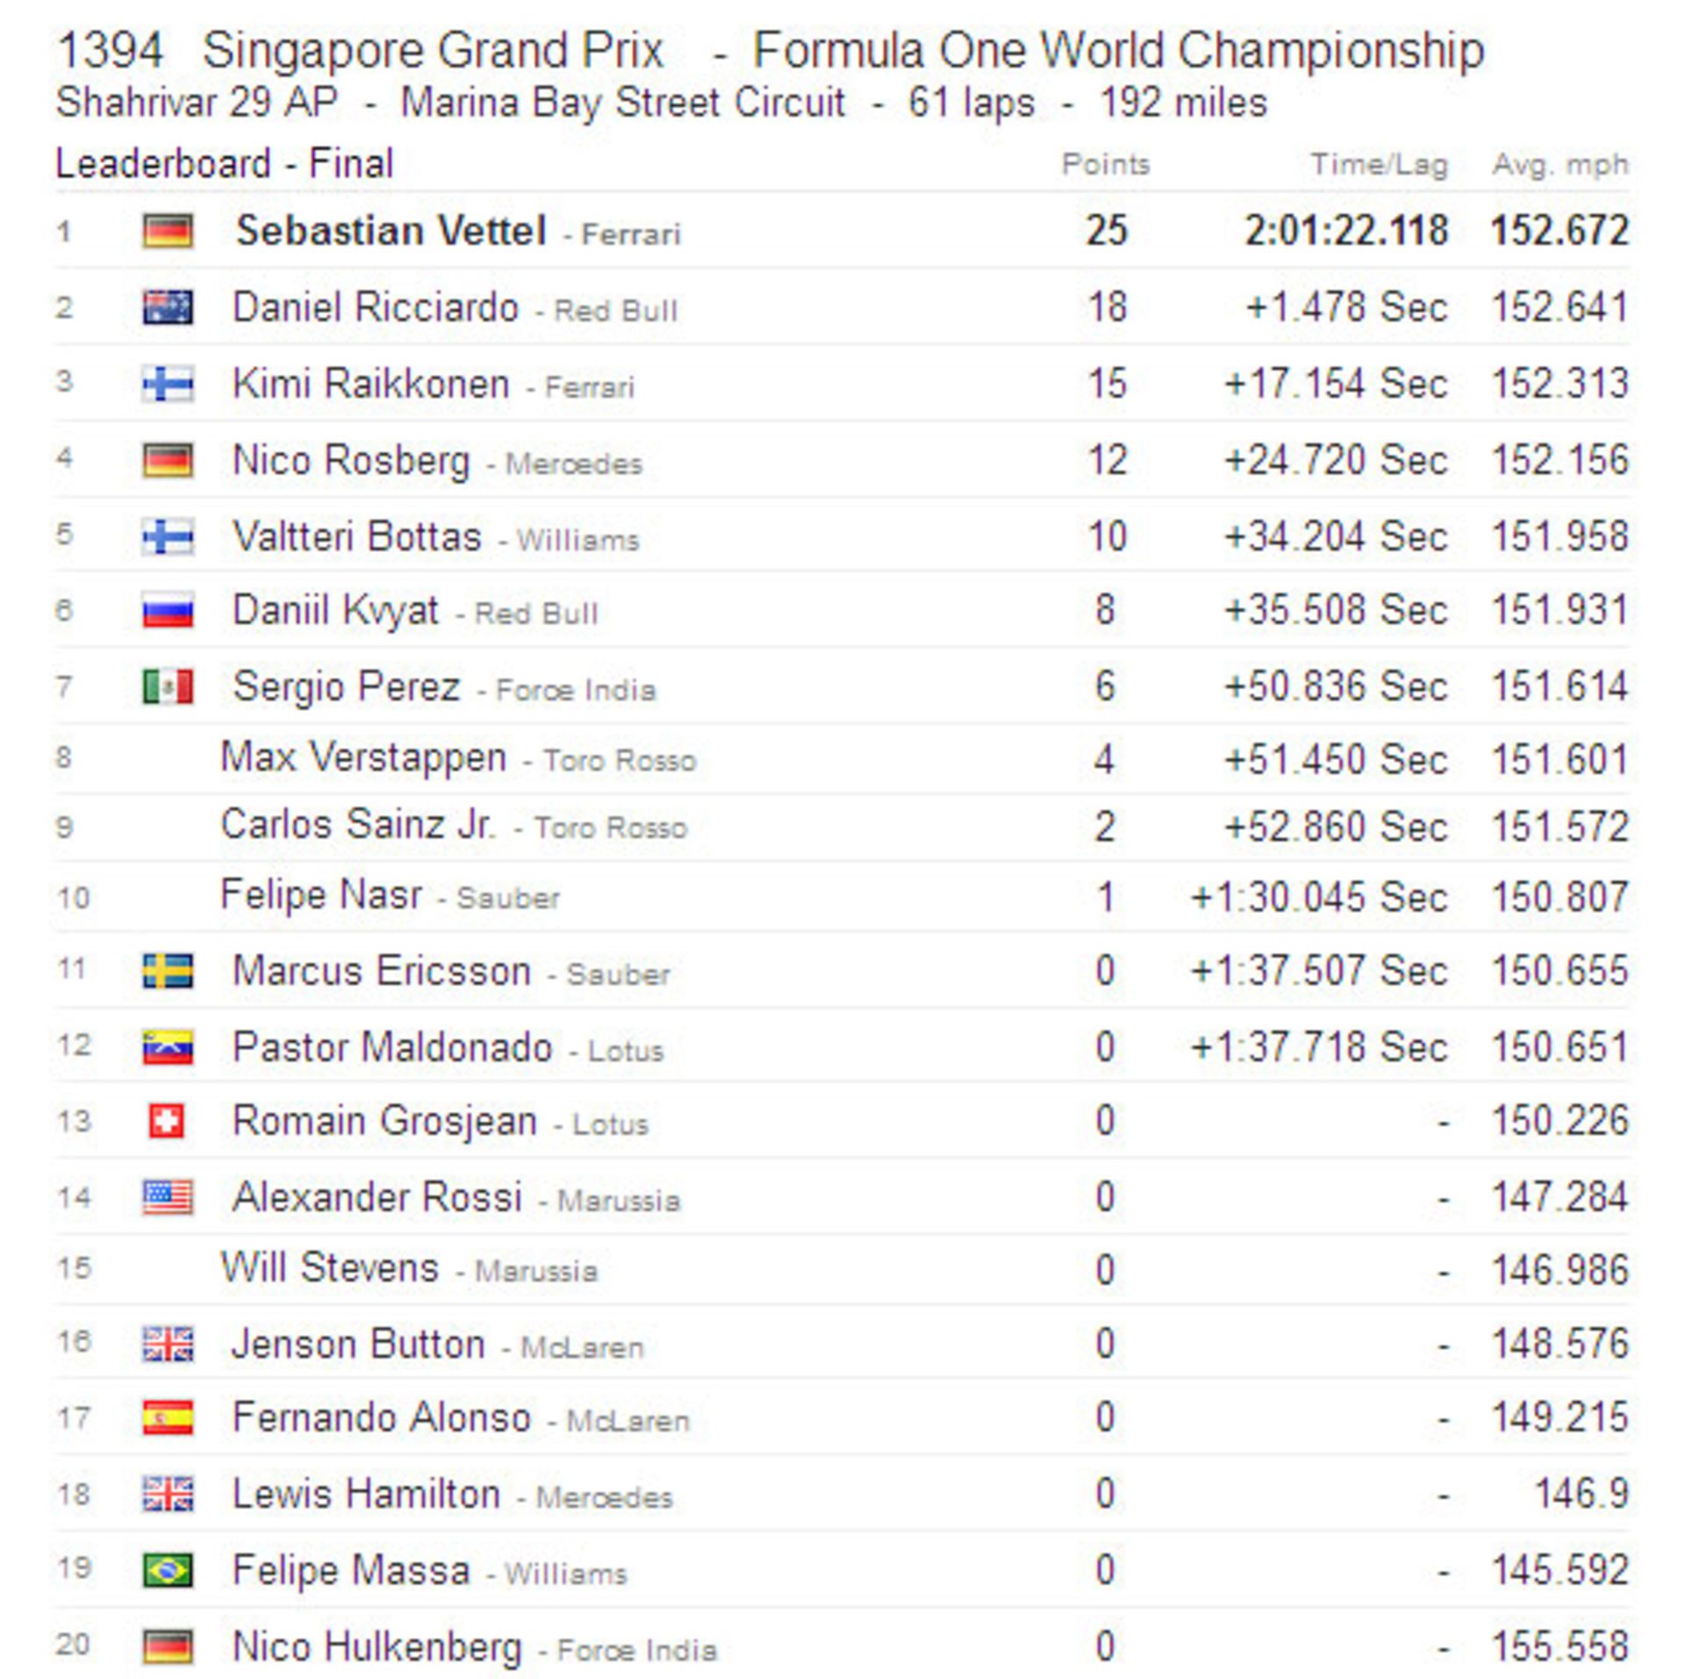
Task: Click the Spanish flag beside Fernando Alonso
Action: [x=168, y=1418]
